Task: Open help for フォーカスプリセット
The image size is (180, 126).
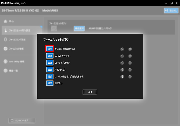Action: click(122, 63)
